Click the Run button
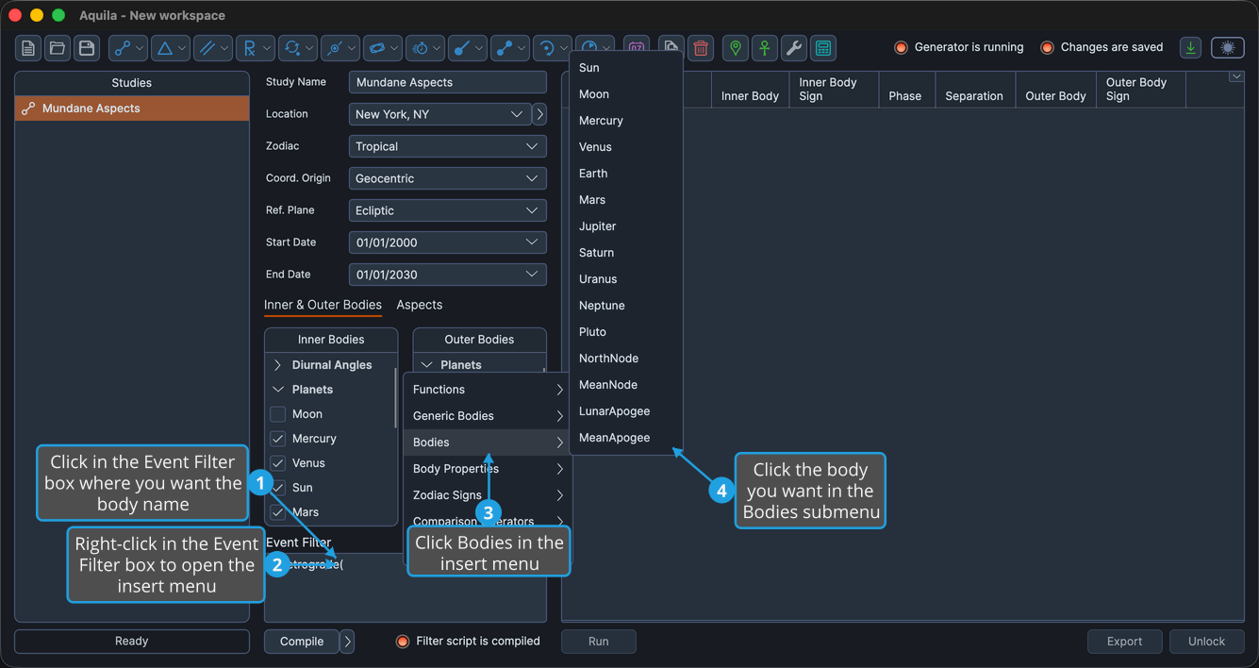 tap(599, 642)
